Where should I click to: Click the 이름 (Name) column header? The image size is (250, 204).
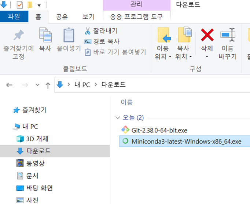tap(127, 102)
